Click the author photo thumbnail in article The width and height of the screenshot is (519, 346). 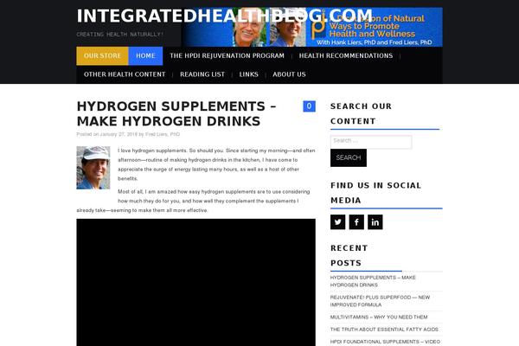point(93,168)
